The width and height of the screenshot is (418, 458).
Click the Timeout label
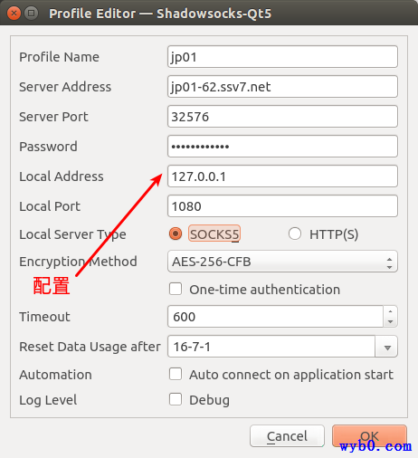click(44, 317)
